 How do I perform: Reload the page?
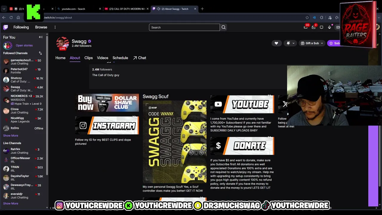[11, 18]
